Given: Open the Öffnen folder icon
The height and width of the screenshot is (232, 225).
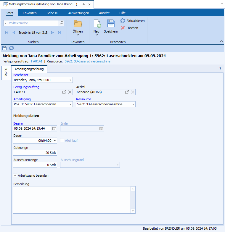Looking at the screenshot, I should tap(78, 23).
